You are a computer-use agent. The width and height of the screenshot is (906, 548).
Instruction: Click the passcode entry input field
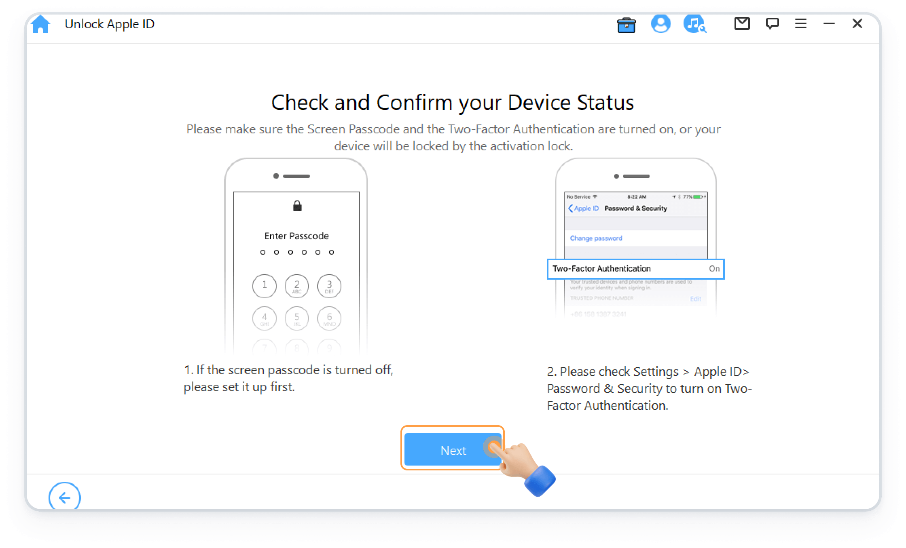(297, 253)
